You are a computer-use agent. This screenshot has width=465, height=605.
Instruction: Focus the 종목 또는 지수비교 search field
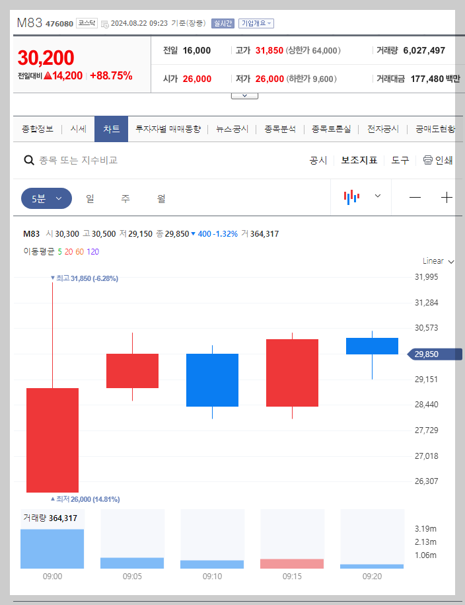[79, 160]
